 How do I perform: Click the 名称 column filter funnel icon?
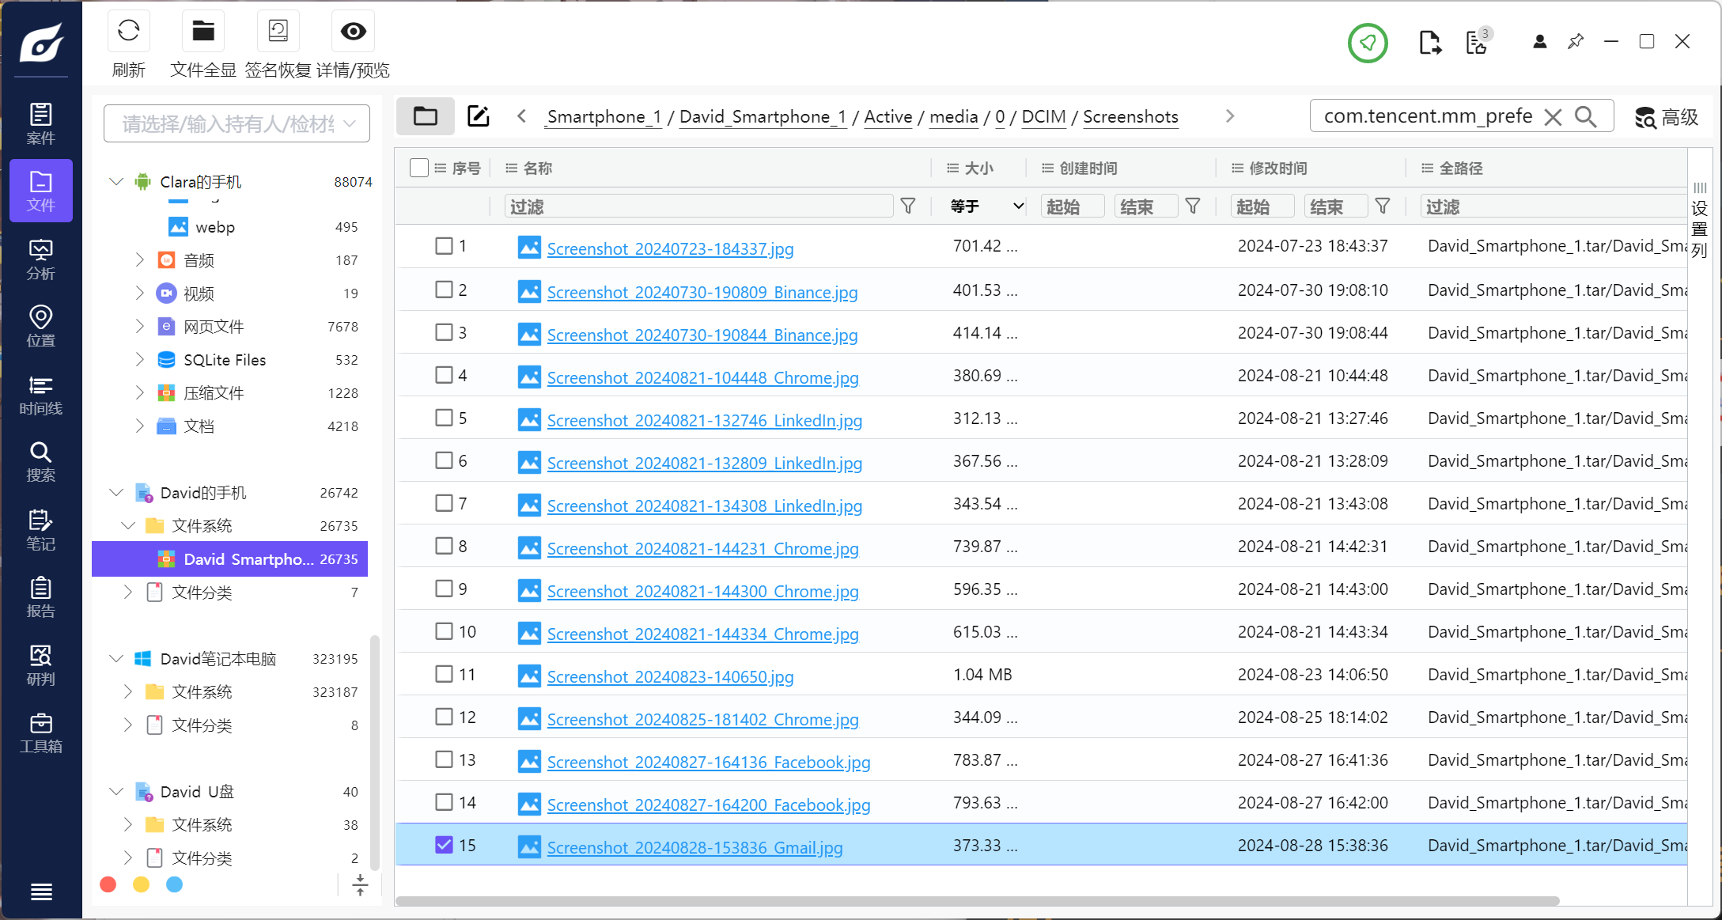point(908,206)
